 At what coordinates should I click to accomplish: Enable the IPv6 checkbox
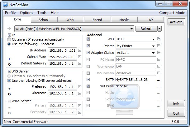pos(88,106)
